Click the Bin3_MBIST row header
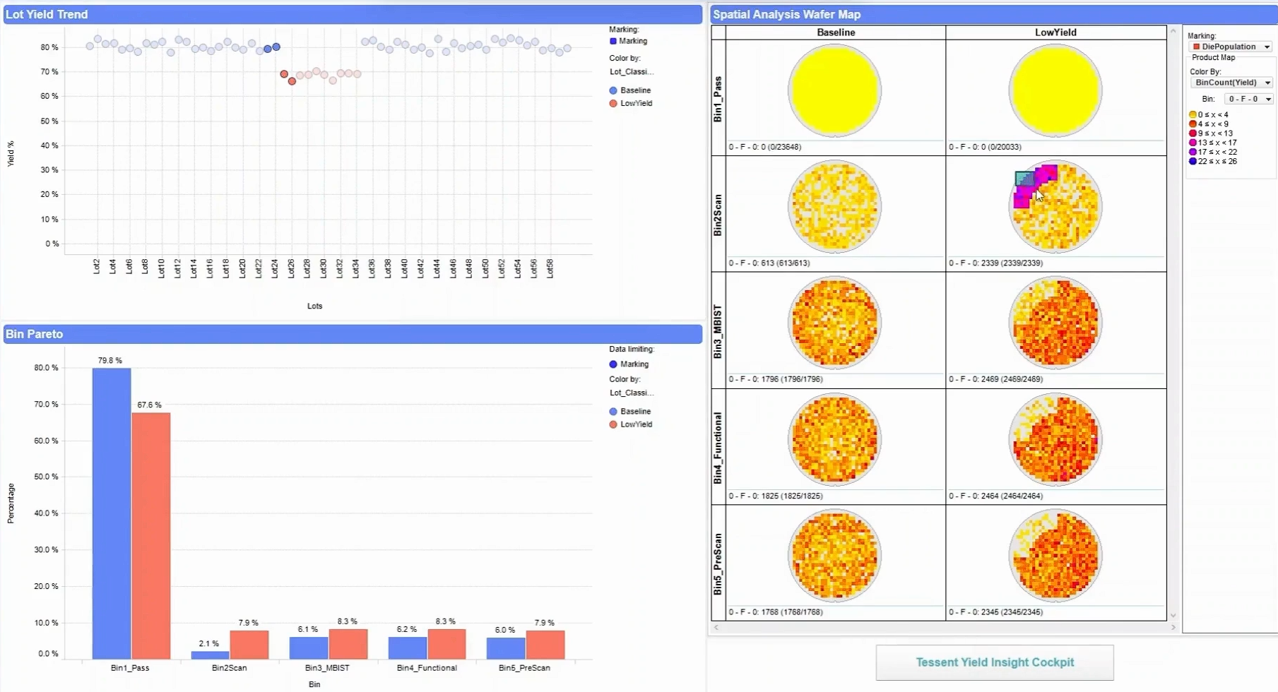 click(718, 331)
